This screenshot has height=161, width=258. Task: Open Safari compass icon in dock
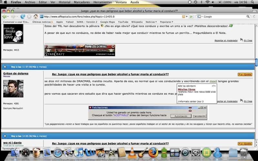[x=58, y=153]
